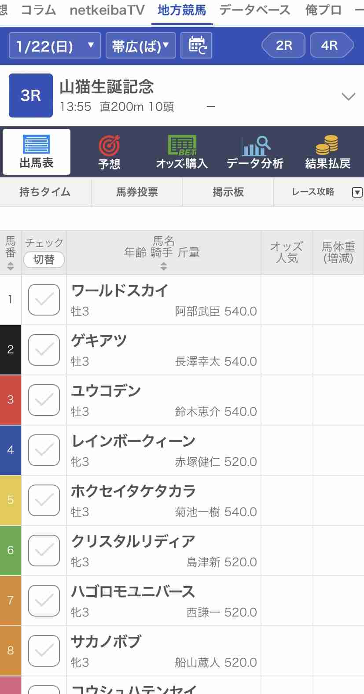Go to the previous race 2R
364x694 pixels.
pos(283,45)
